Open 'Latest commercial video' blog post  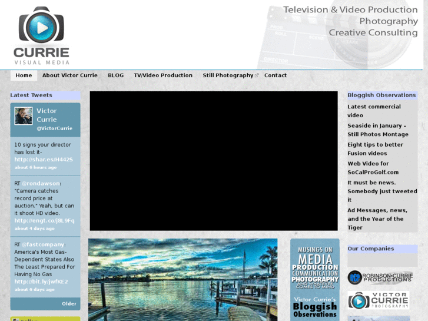[374, 111]
